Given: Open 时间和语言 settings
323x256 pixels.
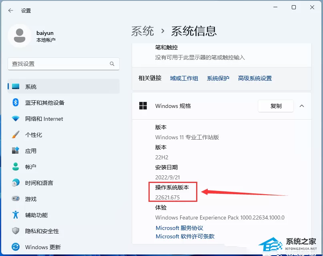Looking at the screenshot, I should click(64, 183).
